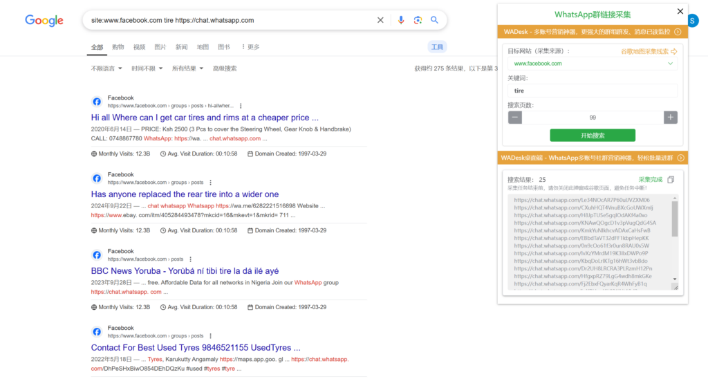
Task: Click 'Monthly Visits: 12.3B' under first result
Action: (x=120, y=154)
